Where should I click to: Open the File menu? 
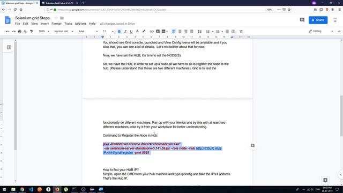click(18, 24)
